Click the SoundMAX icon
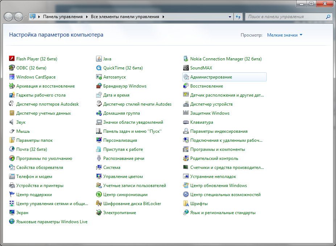The image size is (336, 246). click(186, 68)
